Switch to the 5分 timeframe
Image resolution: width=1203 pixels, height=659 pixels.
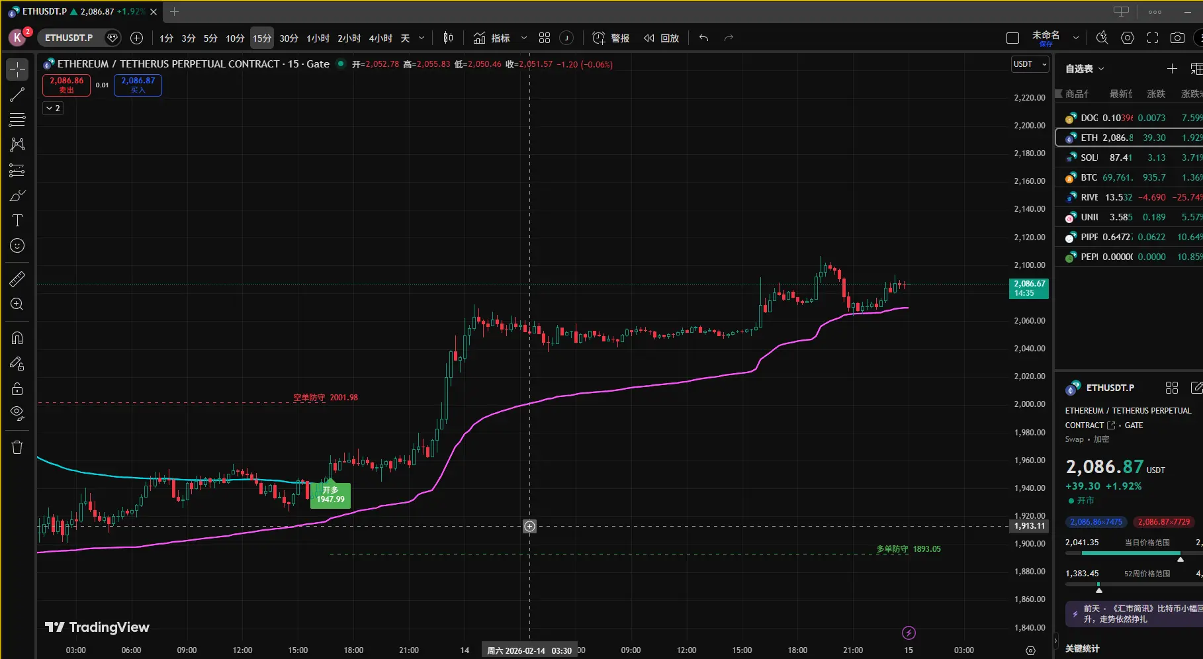210,38
